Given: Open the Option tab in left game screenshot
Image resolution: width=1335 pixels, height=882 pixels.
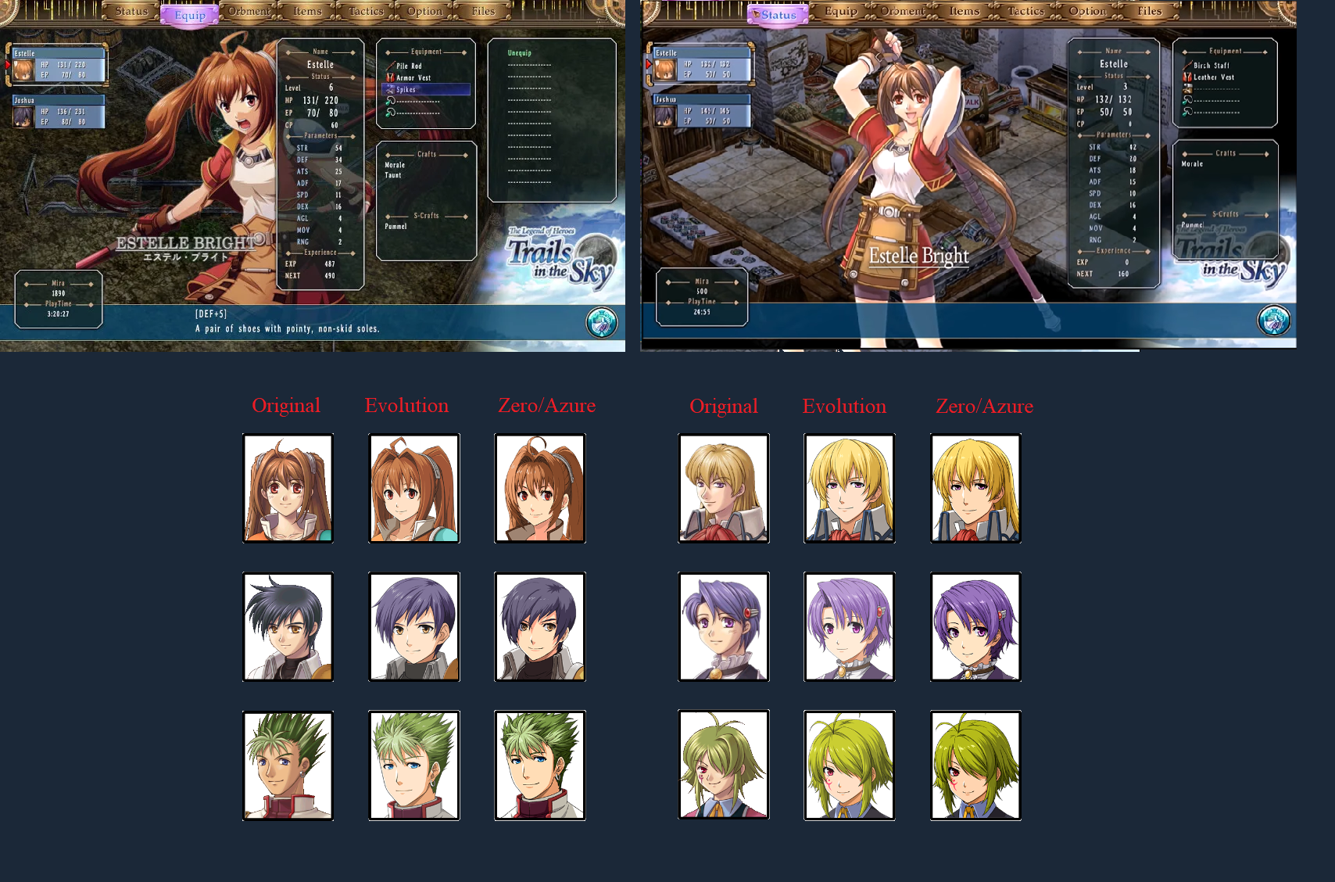Looking at the screenshot, I should point(424,11).
